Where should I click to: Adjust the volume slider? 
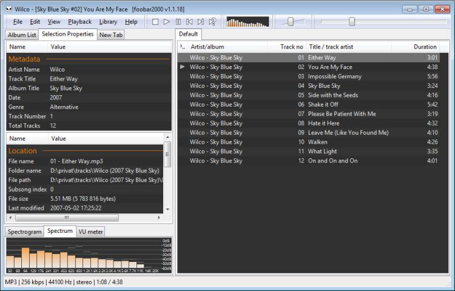pos(291,22)
